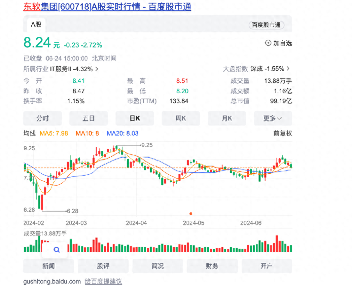Switch to the 周K chart tab
This screenshot has height=289, width=352.
(x=181, y=118)
